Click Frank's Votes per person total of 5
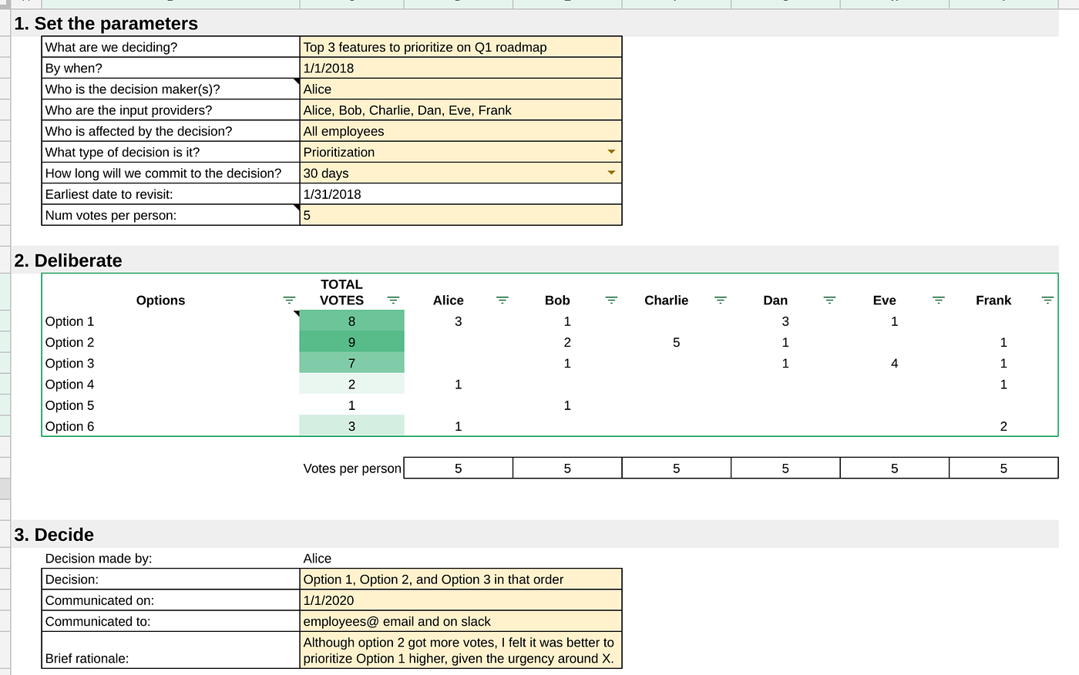1079x675 pixels. (x=1003, y=468)
